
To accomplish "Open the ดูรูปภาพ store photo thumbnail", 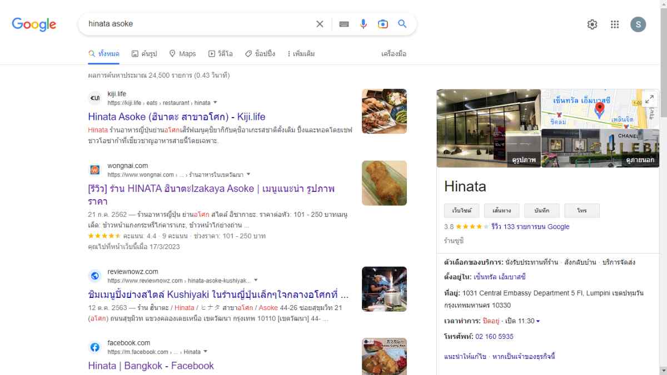I will click(489, 128).
